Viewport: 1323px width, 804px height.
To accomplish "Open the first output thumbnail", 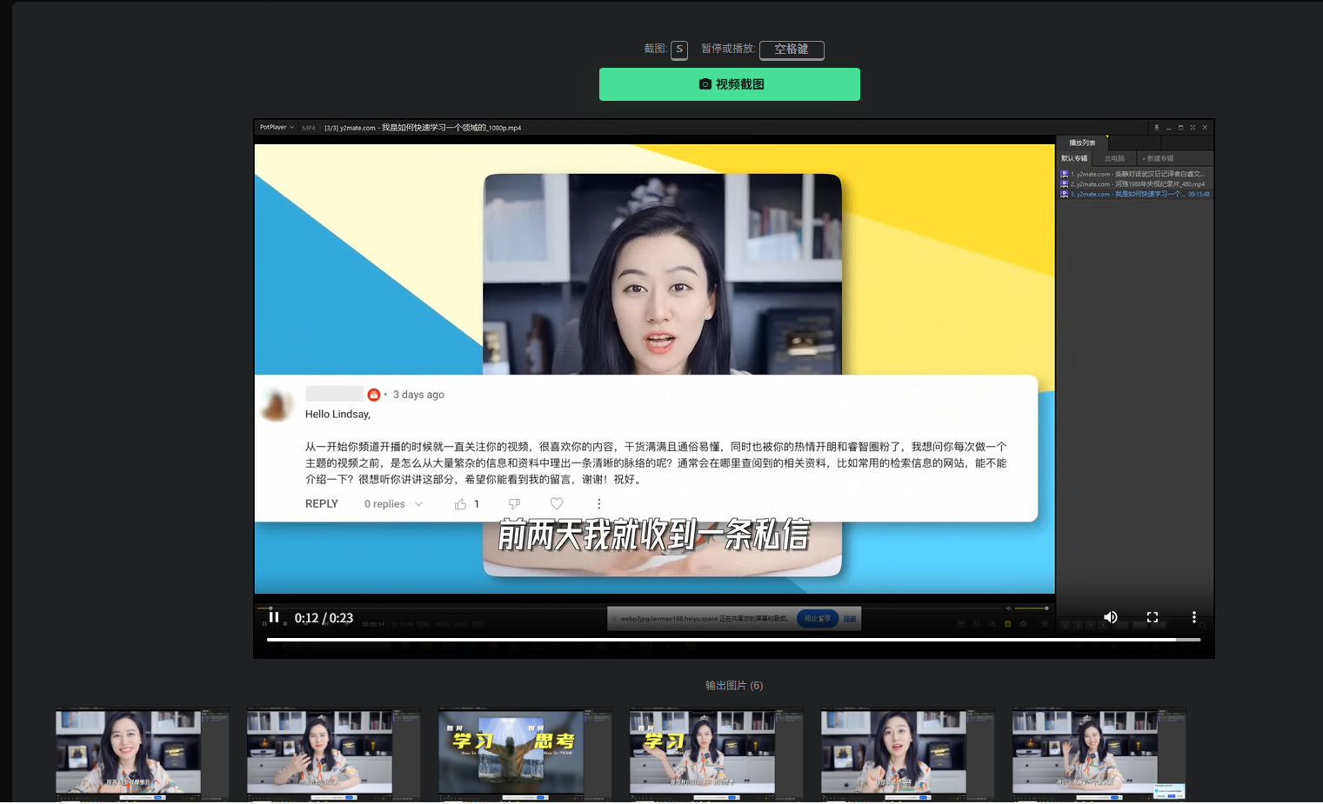I will click(143, 754).
